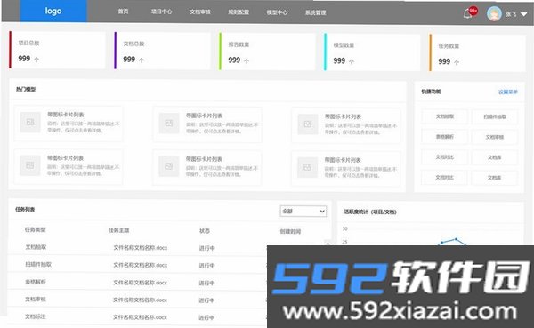Select the 文档抽取 task row type cell
The width and height of the screenshot is (534, 328).
(x=36, y=247)
